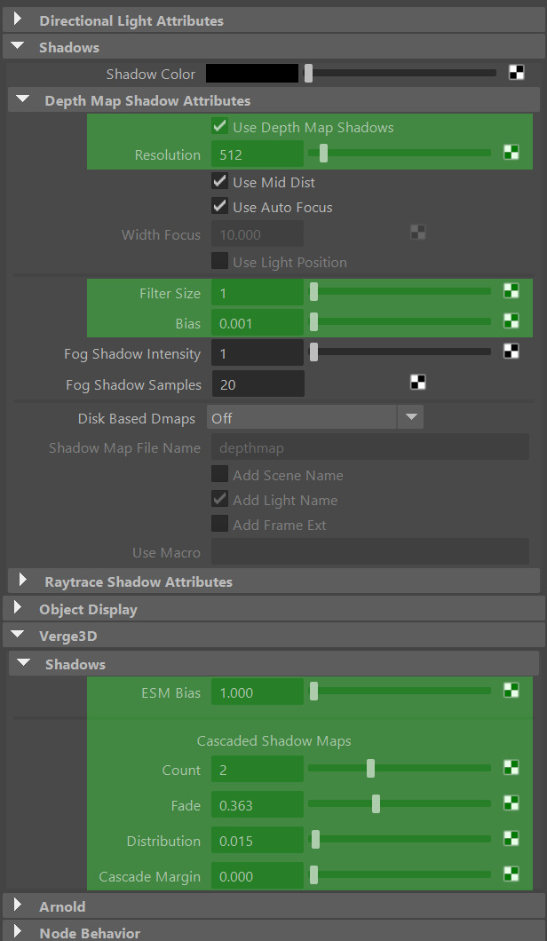Click ESM Bias field showing 1.000
Viewport: 547px width, 941px height.
pyautogui.click(x=258, y=692)
